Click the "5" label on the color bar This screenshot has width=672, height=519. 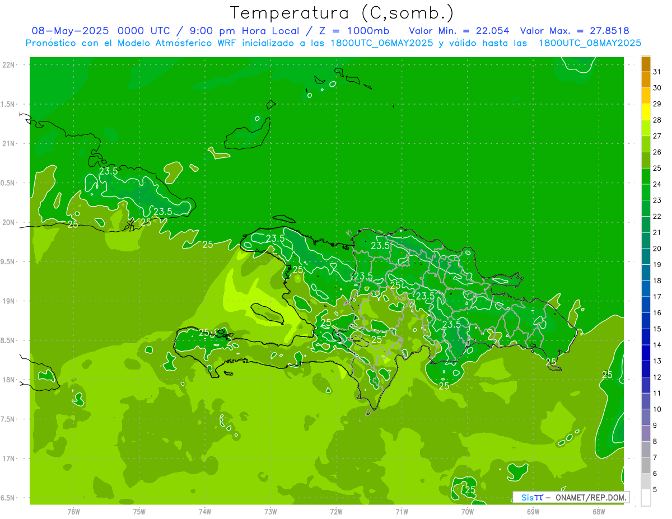tap(655, 490)
